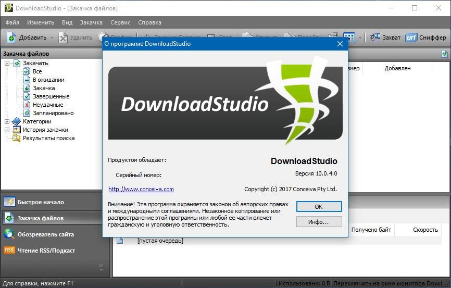Expand the История закачки tree node
Screen dimensions: 451x288
click(7, 130)
